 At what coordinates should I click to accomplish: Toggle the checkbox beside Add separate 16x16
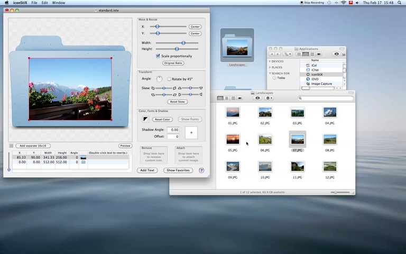(x=11, y=146)
